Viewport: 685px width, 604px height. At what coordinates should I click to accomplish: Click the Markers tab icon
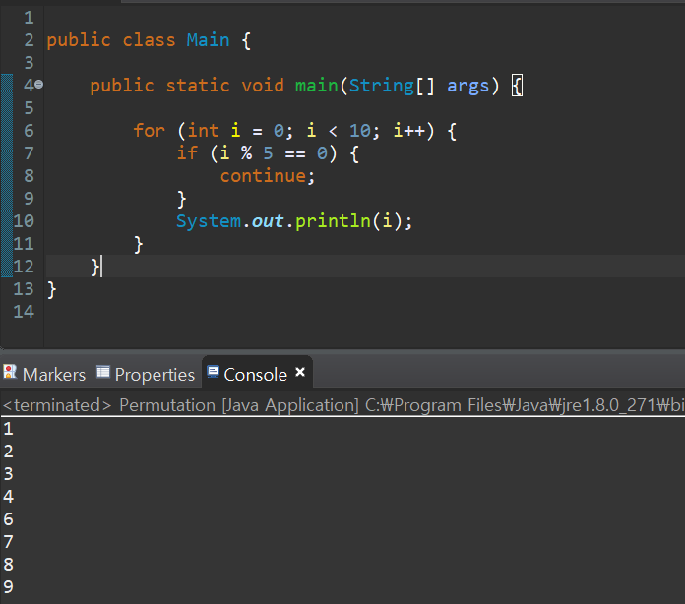(10, 372)
